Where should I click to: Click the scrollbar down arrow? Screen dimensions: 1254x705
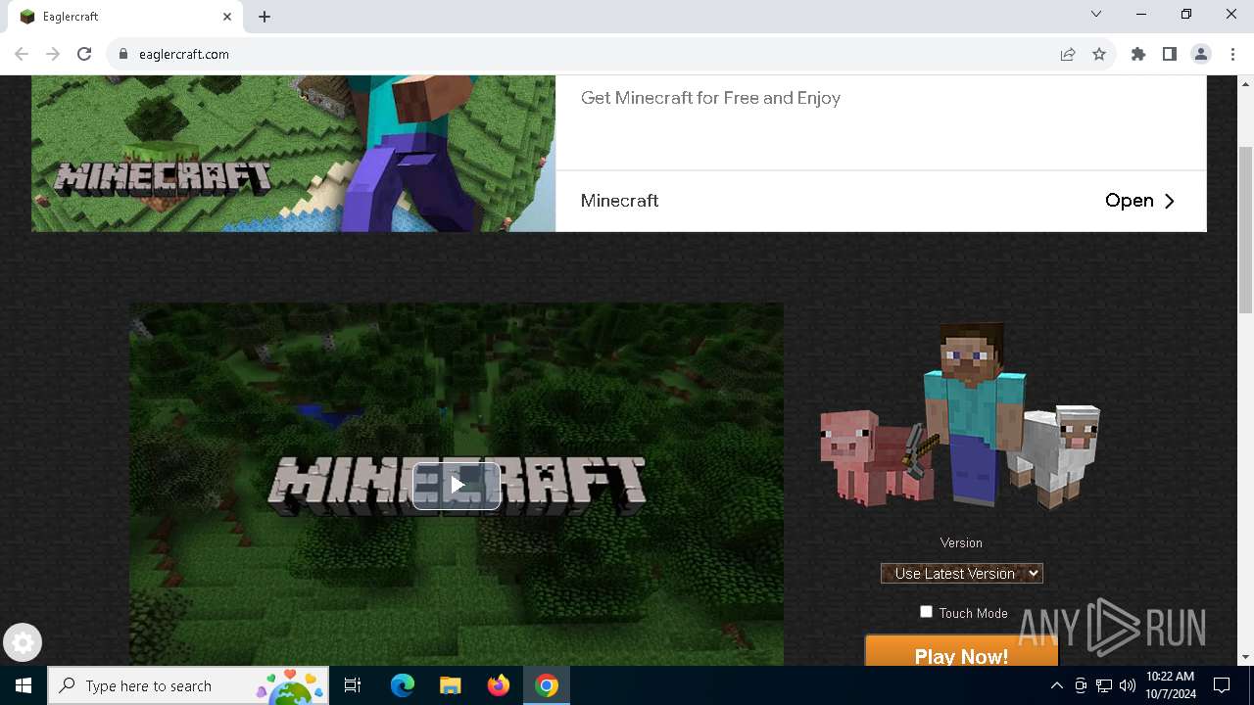(x=1245, y=657)
